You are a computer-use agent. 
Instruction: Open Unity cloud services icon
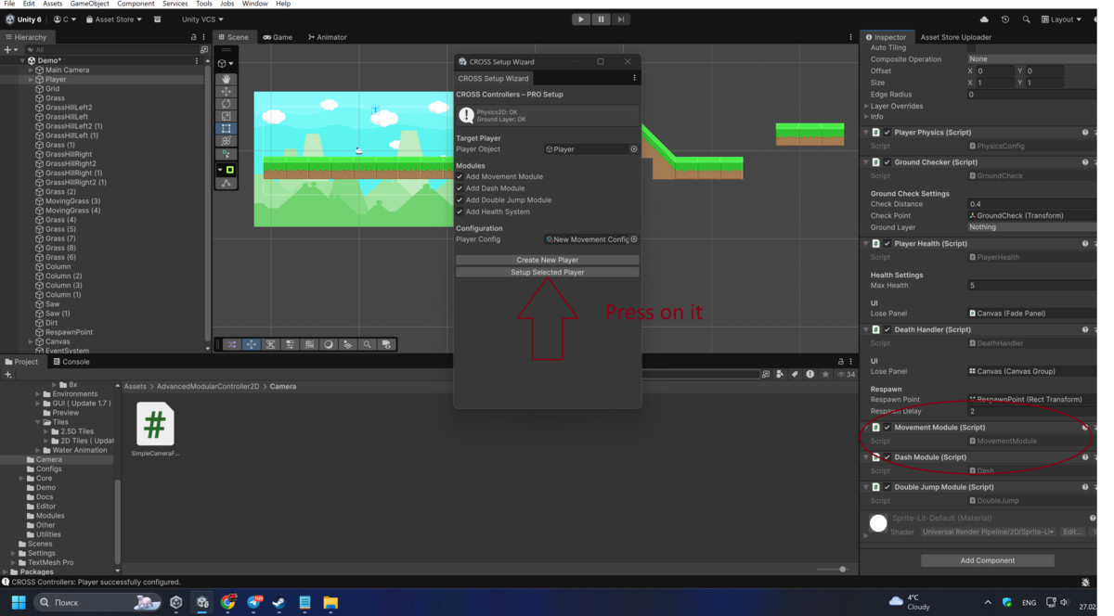pos(984,19)
